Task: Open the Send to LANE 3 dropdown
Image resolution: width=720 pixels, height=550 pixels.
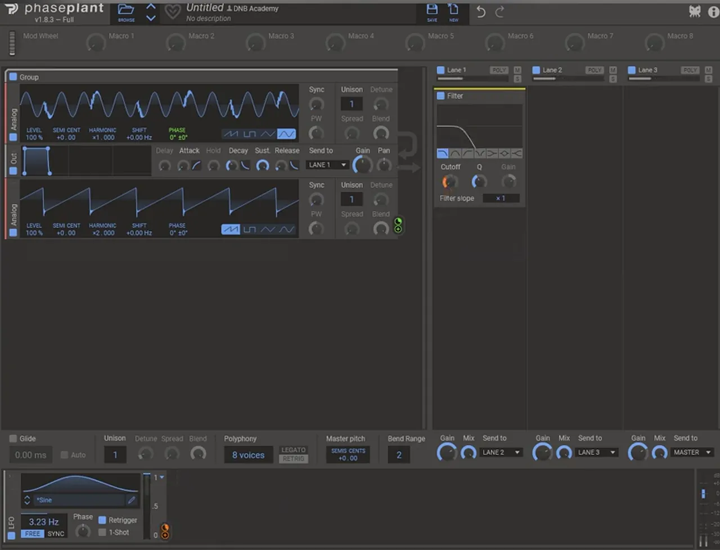Action: (596, 452)
